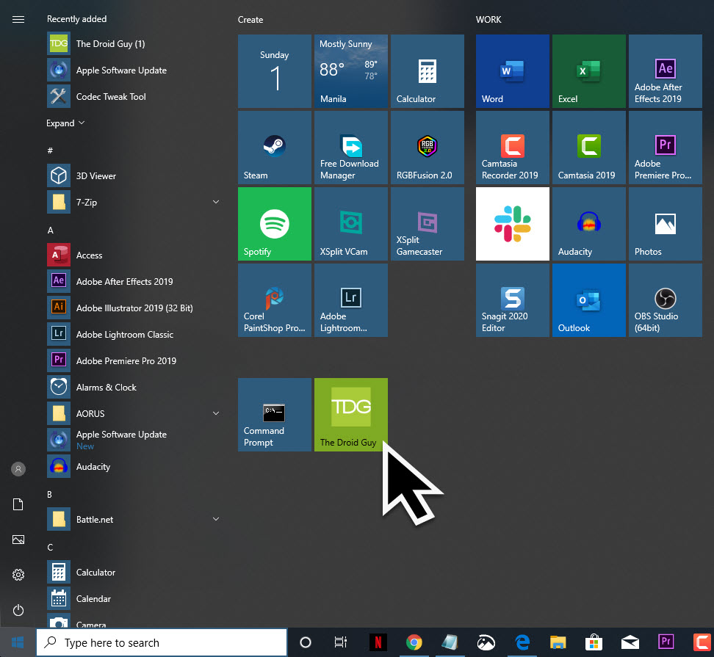Image resolution: width=714 pixels, height=657 pixels.
Task: Jump to the letter A section header
Action: pyautogui.click(x=51, y=231)
